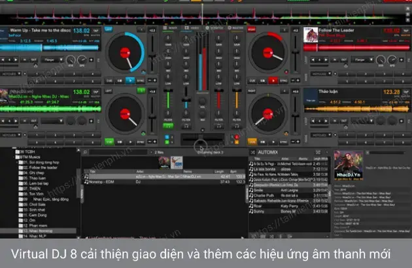Click the folder icon of 36 TCBH
Screen dimensions: 412x268
pyautogui.click(x=18, y=152)
